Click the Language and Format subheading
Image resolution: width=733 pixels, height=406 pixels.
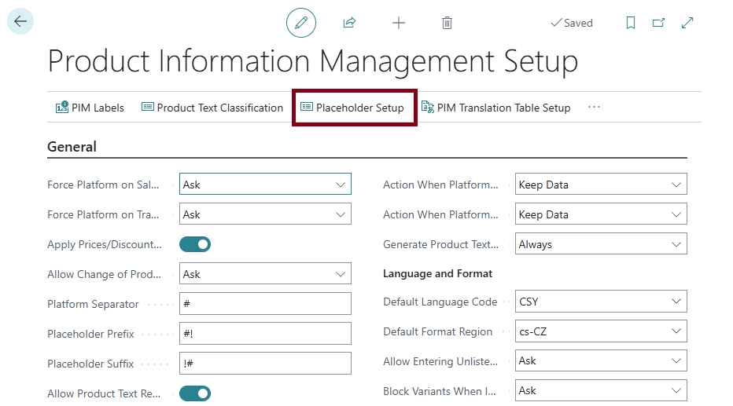437,273
